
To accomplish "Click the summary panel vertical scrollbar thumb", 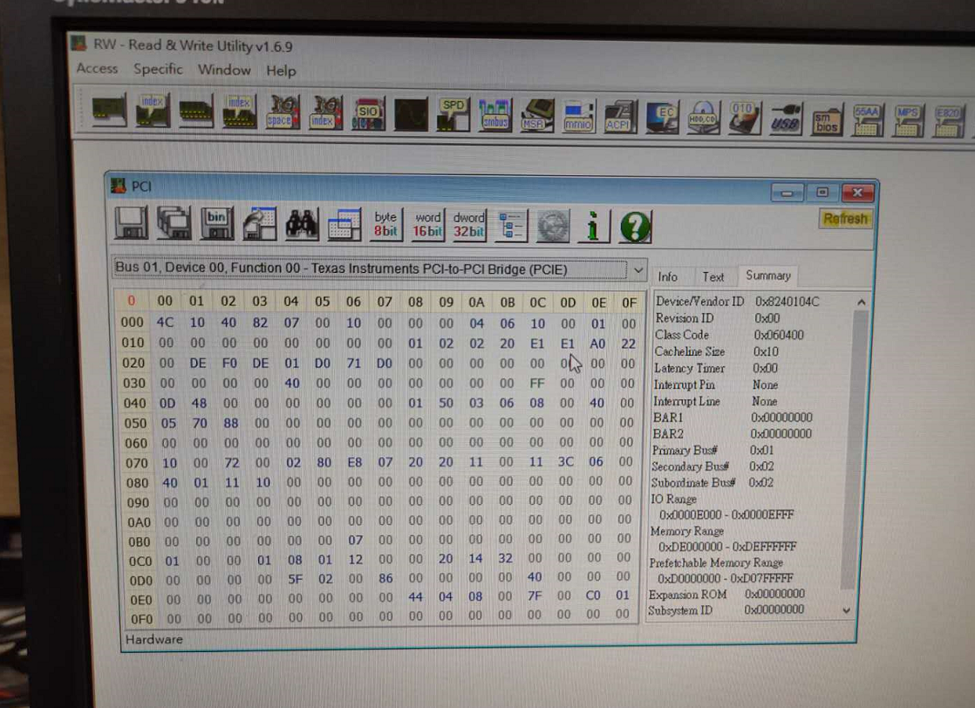I will (854, 449).
